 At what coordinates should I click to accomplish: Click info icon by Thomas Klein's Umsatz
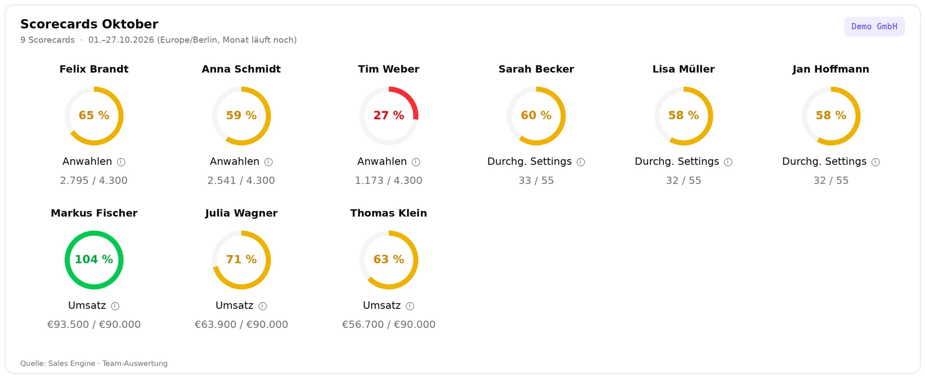[x=410, y=306]
